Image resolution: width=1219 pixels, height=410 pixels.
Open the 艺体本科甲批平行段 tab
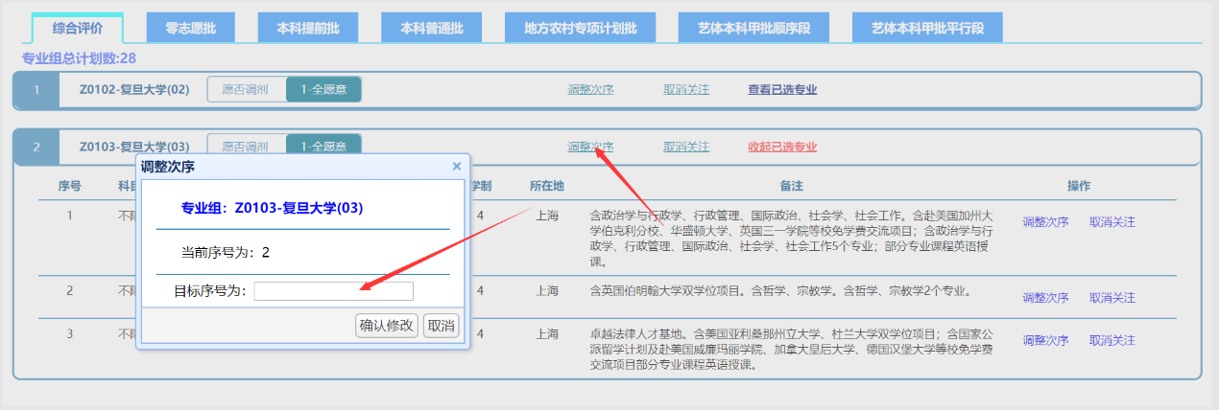[927, 29]
